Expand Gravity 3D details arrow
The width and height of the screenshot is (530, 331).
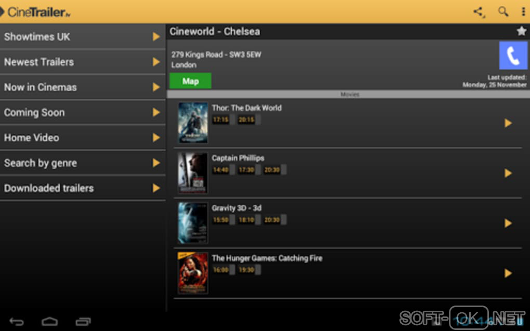(508, 223)
